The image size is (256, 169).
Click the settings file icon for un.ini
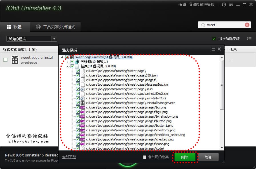83,89
